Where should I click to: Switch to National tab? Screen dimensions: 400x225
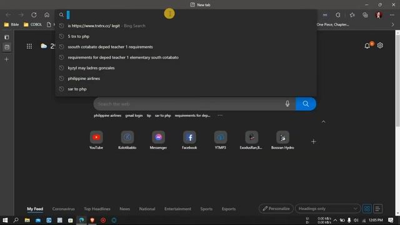(x=147, y=209)
